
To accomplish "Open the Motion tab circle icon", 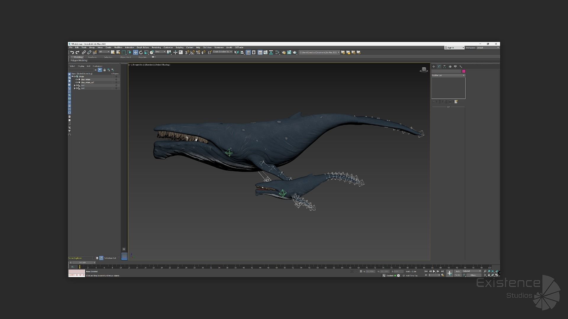I will tap(450, 66).
